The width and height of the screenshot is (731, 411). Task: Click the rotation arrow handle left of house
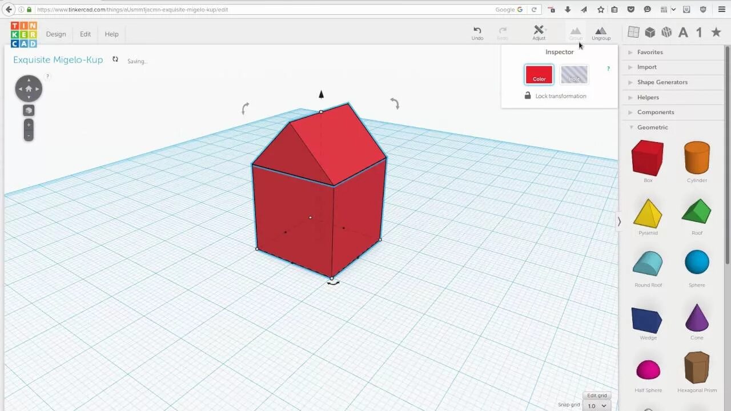click(245, 108)
